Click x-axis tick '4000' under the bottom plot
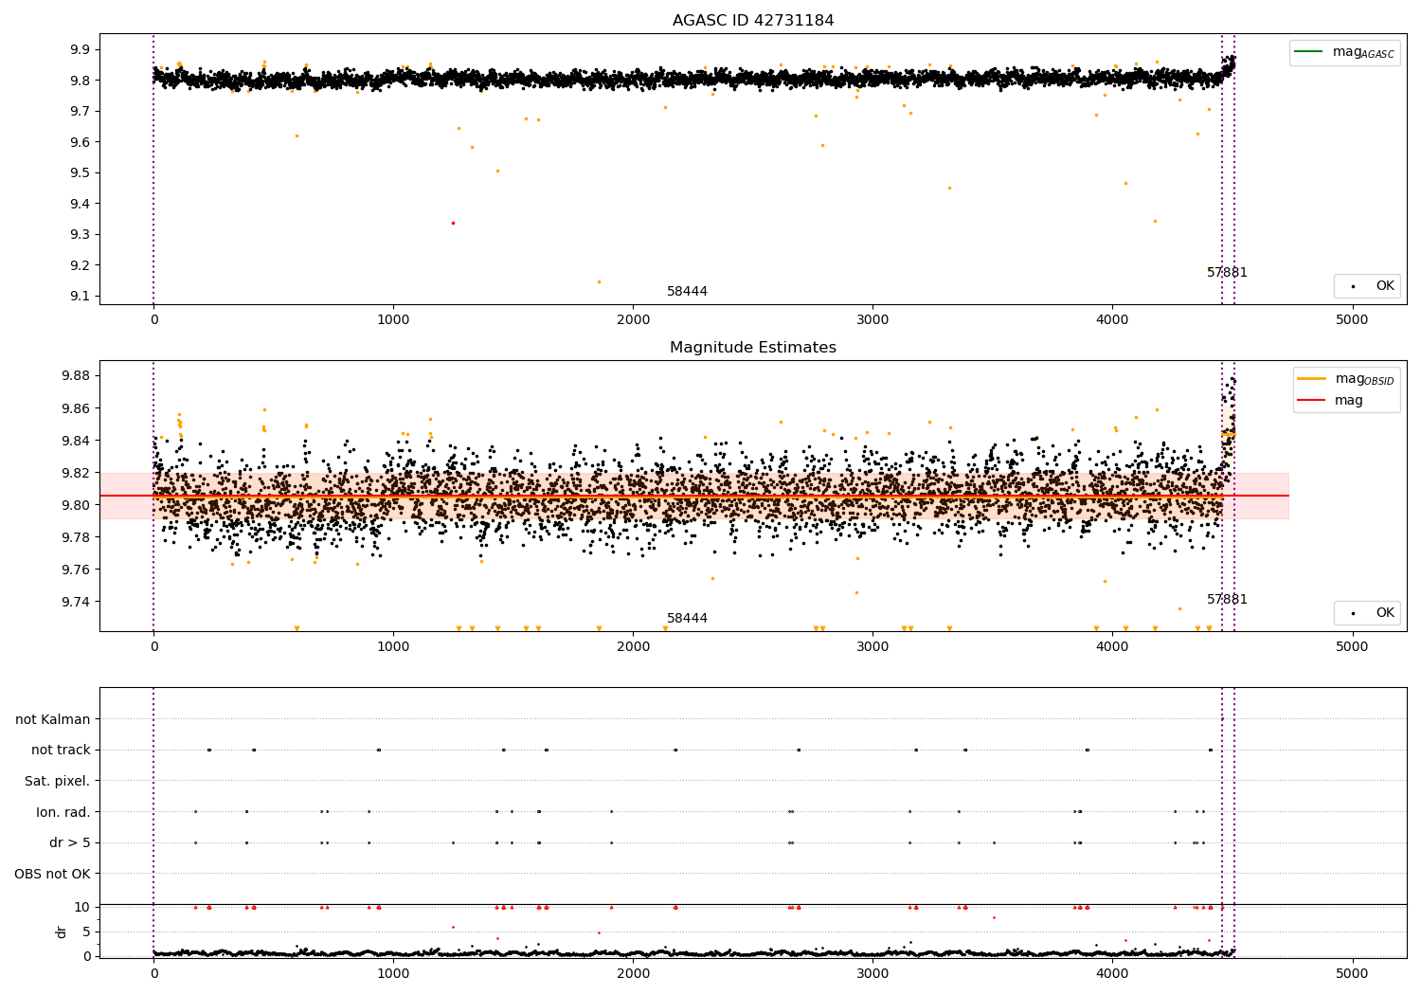Screen dimensions: 1421x995 tap(1112, 974)
